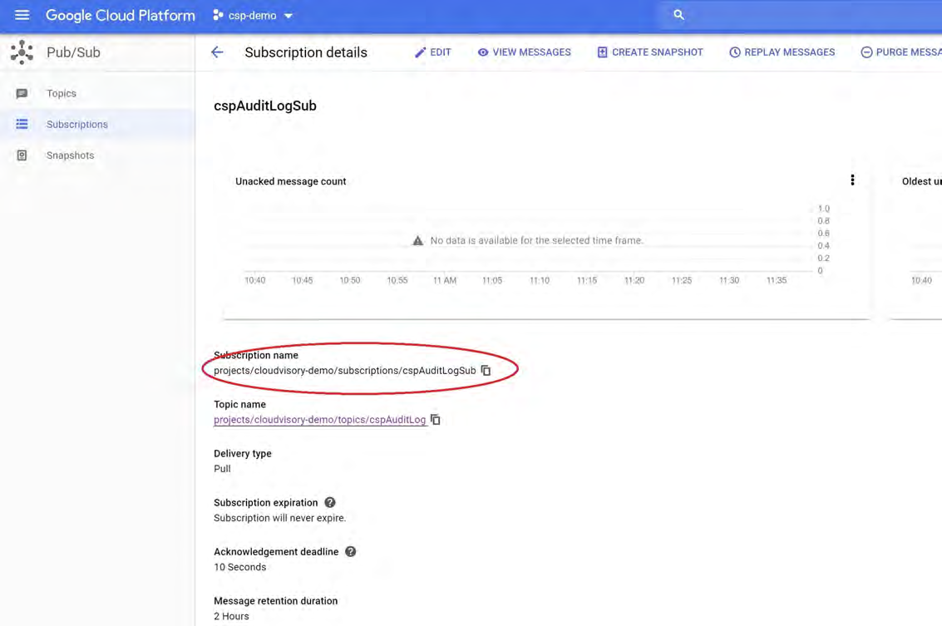The height and width of the screenshot is (626, 942).
Task: Click the Delivery type value Pull
Action: click(x=222, y=469)
